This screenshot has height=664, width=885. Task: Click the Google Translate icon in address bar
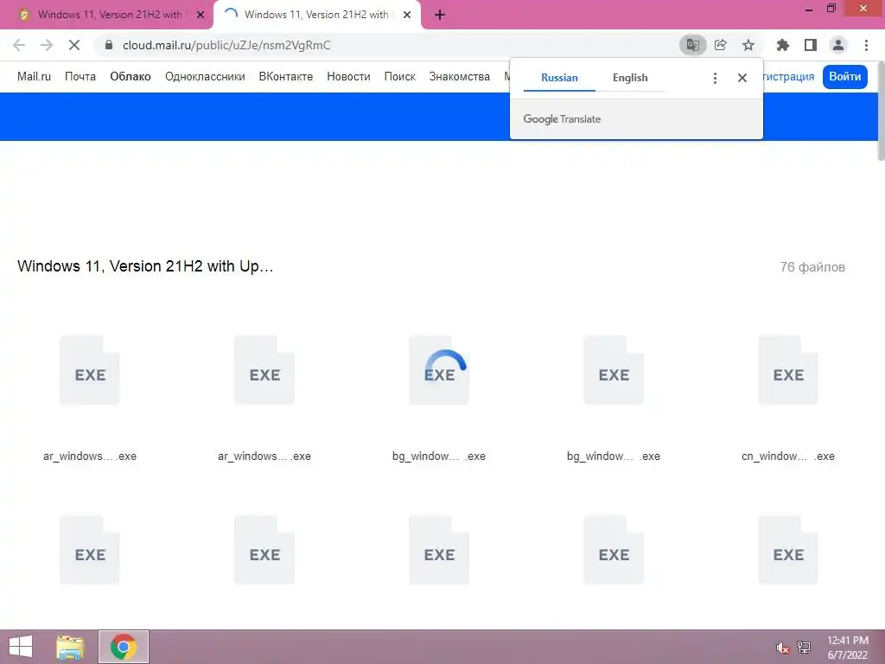[692, 45]
